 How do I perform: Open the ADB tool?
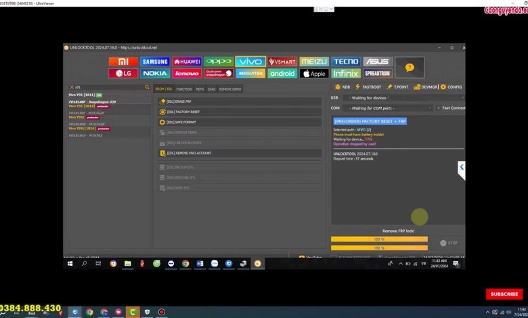(x=343, y=87)
